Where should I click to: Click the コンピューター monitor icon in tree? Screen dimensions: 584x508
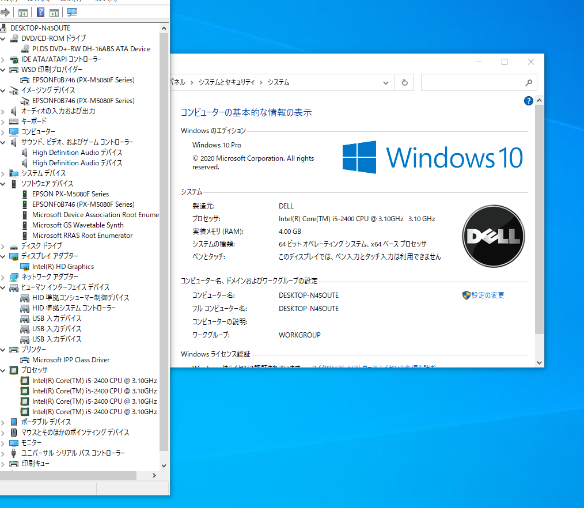tap(14, 131)
